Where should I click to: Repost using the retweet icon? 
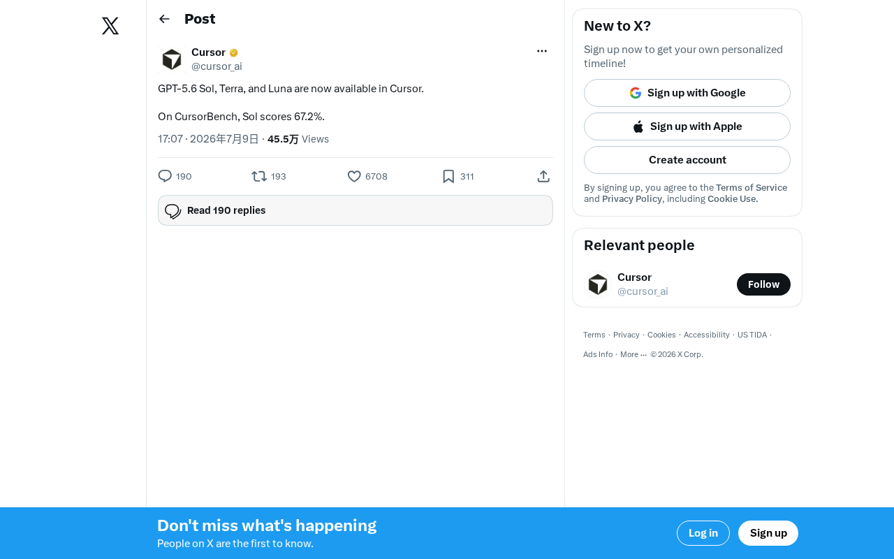click(259, 176)
